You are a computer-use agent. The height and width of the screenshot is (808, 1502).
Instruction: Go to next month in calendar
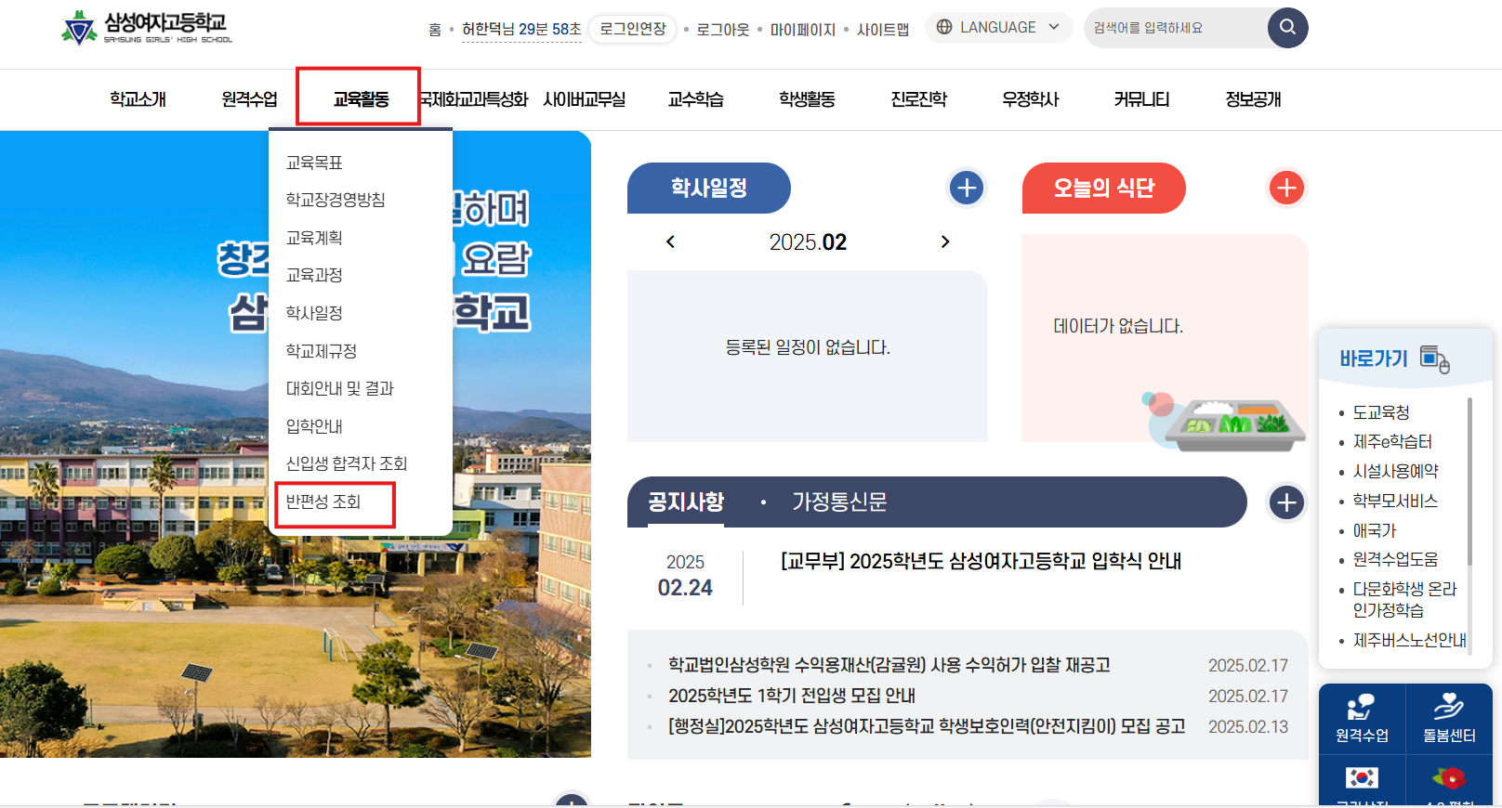point(945,242)
